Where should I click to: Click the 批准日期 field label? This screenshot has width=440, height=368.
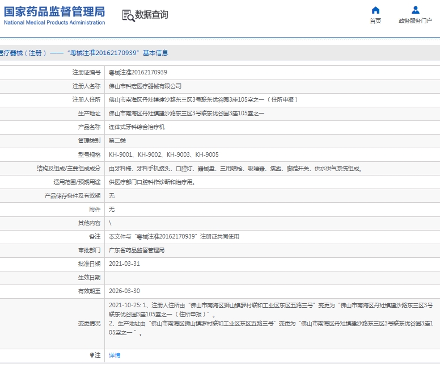(89, 264)
